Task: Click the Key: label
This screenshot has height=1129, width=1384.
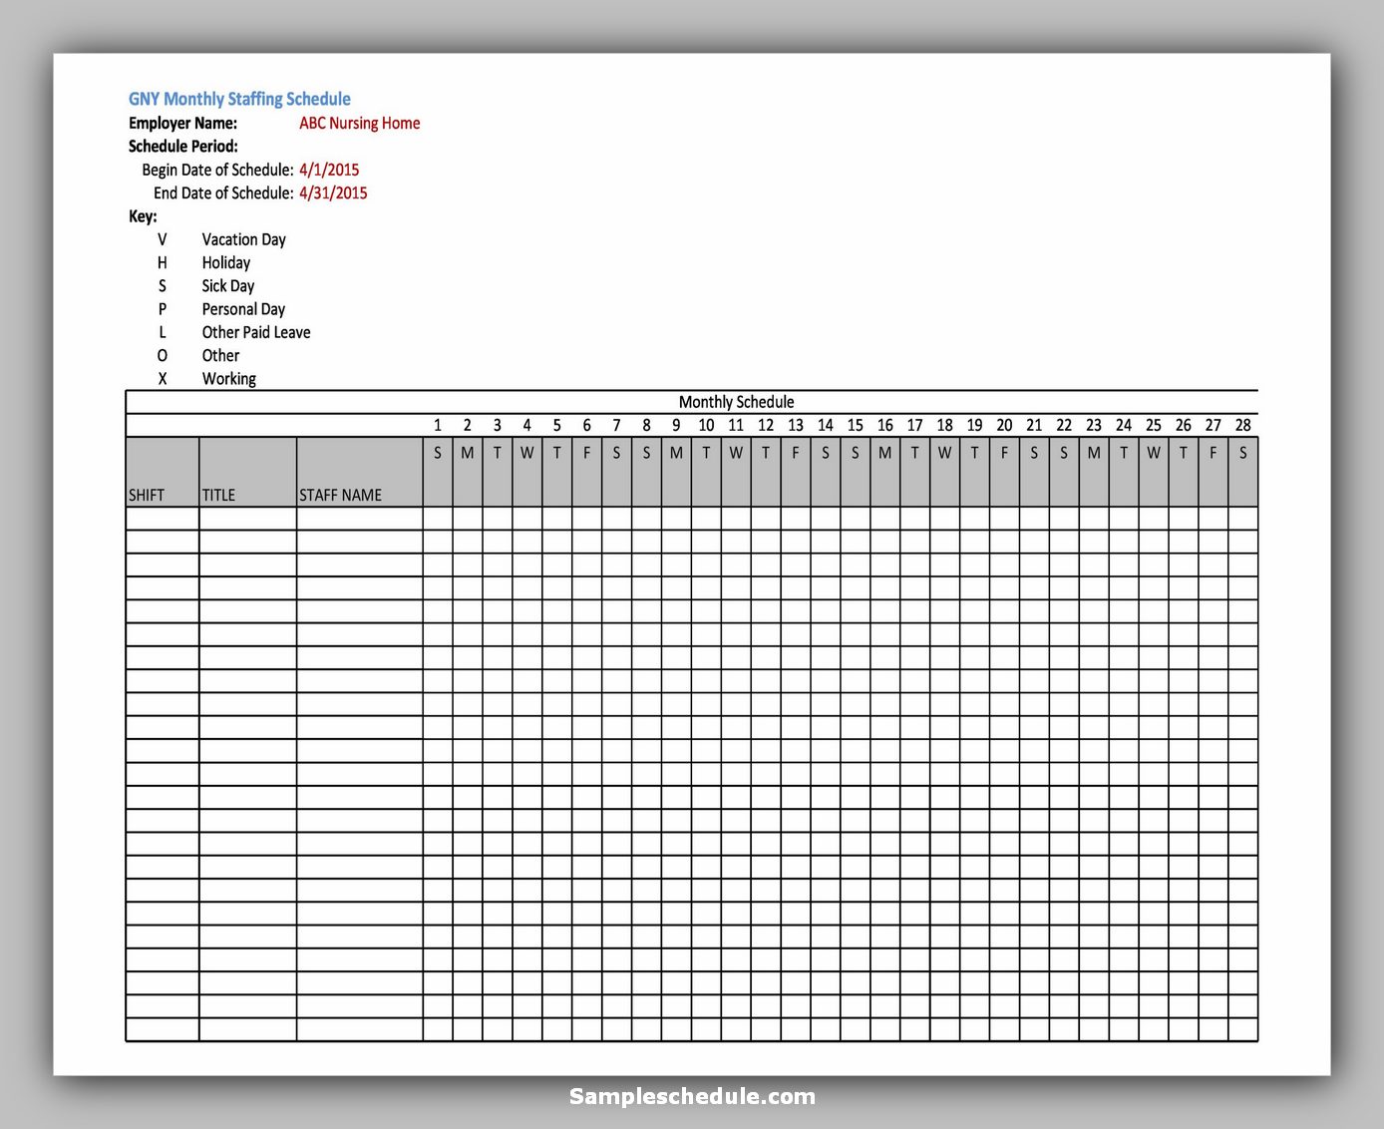Action: (x=143, y=216)
